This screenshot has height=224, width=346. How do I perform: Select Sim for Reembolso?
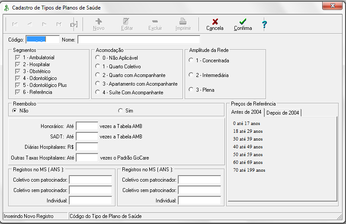tap(121, 110)
